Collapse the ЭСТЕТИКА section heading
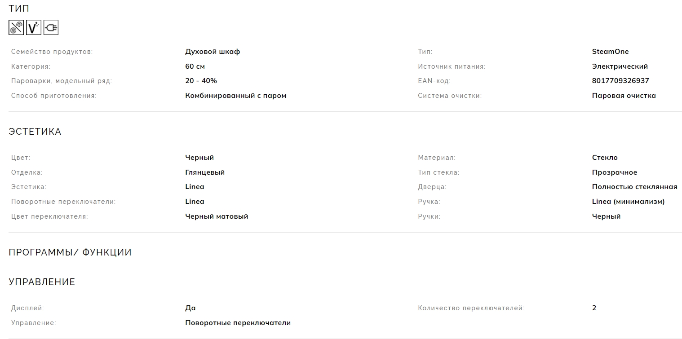The image size is (682, 339). click(35, 132)
